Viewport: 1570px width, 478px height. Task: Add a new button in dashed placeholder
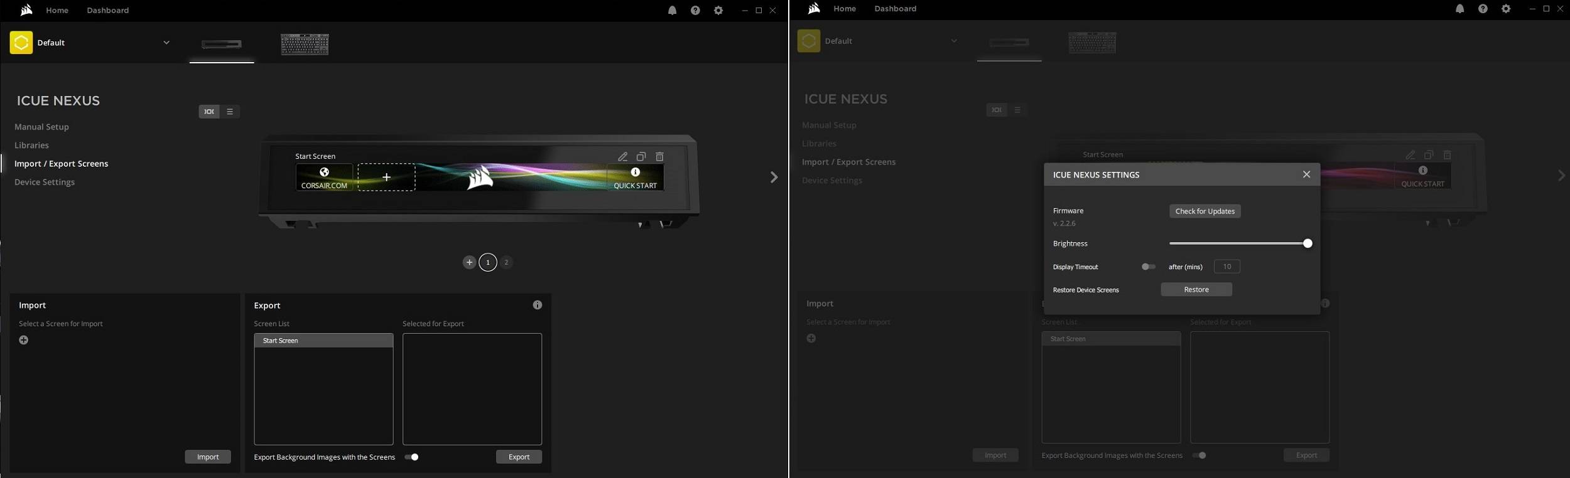point(386,178)
